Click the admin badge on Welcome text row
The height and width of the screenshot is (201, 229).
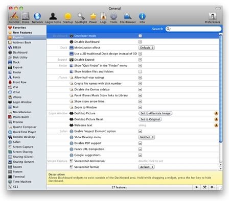(x=216, y=125)
